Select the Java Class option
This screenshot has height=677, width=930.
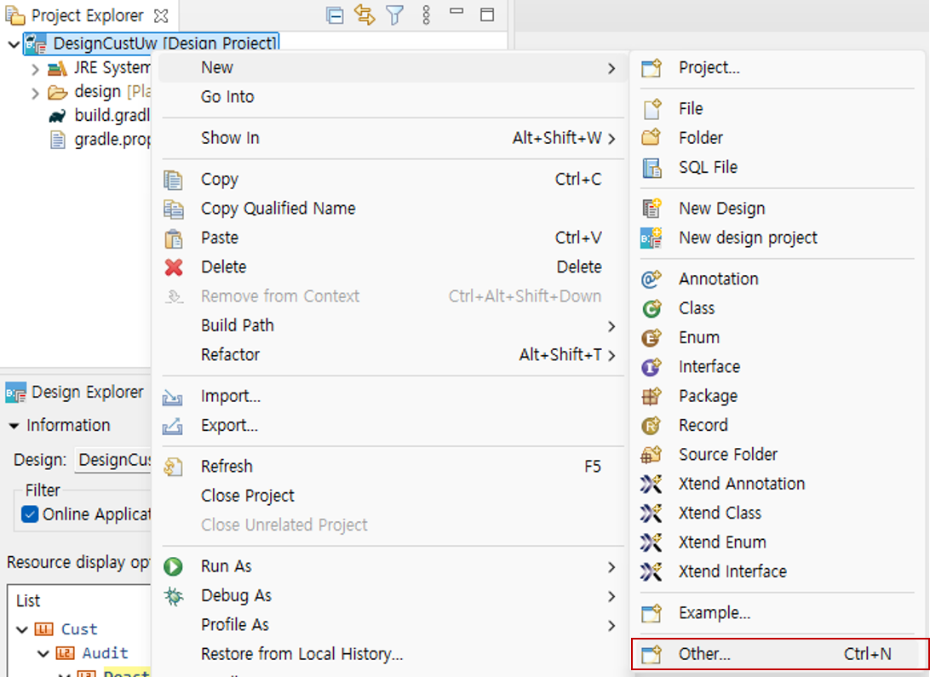click(696, 308)
